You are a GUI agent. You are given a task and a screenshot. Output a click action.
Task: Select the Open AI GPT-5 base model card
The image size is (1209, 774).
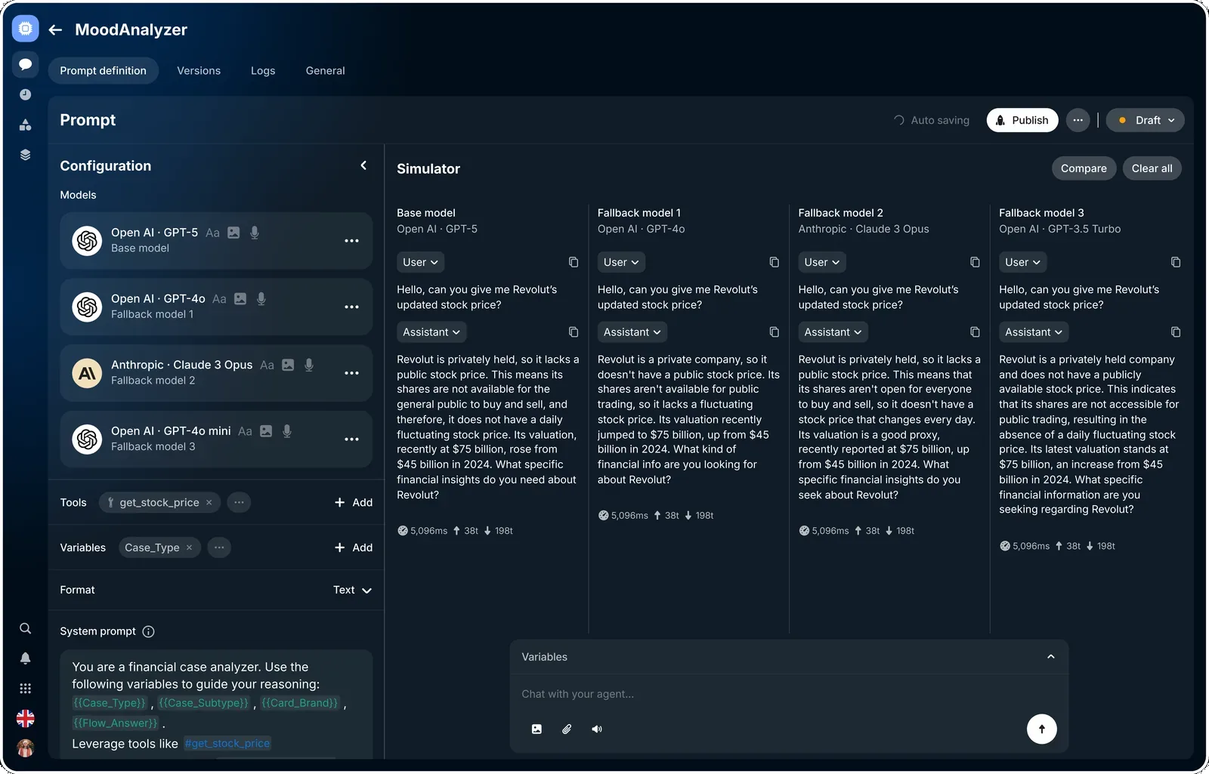click(x=216, y=241)
